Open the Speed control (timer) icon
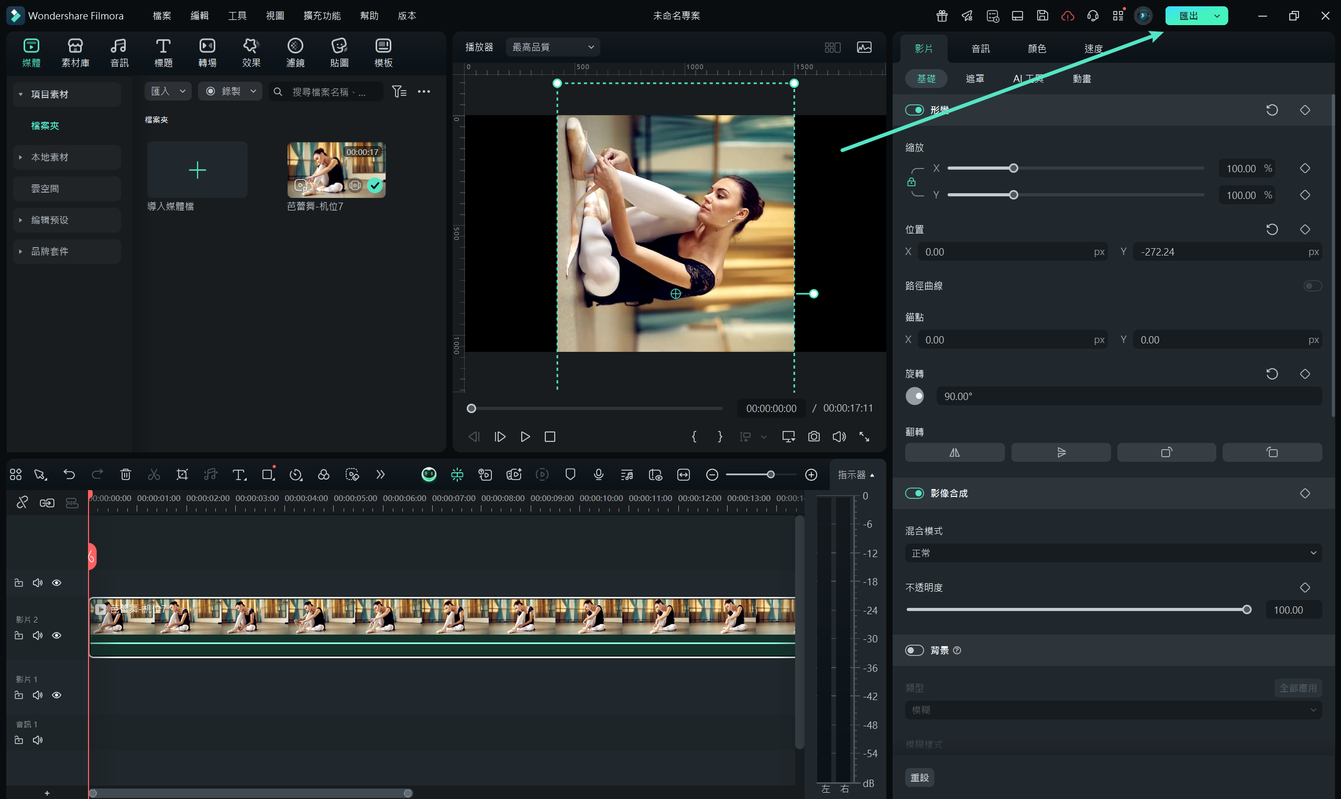Screen dimensions: 1341x799 tap(295, 474)
